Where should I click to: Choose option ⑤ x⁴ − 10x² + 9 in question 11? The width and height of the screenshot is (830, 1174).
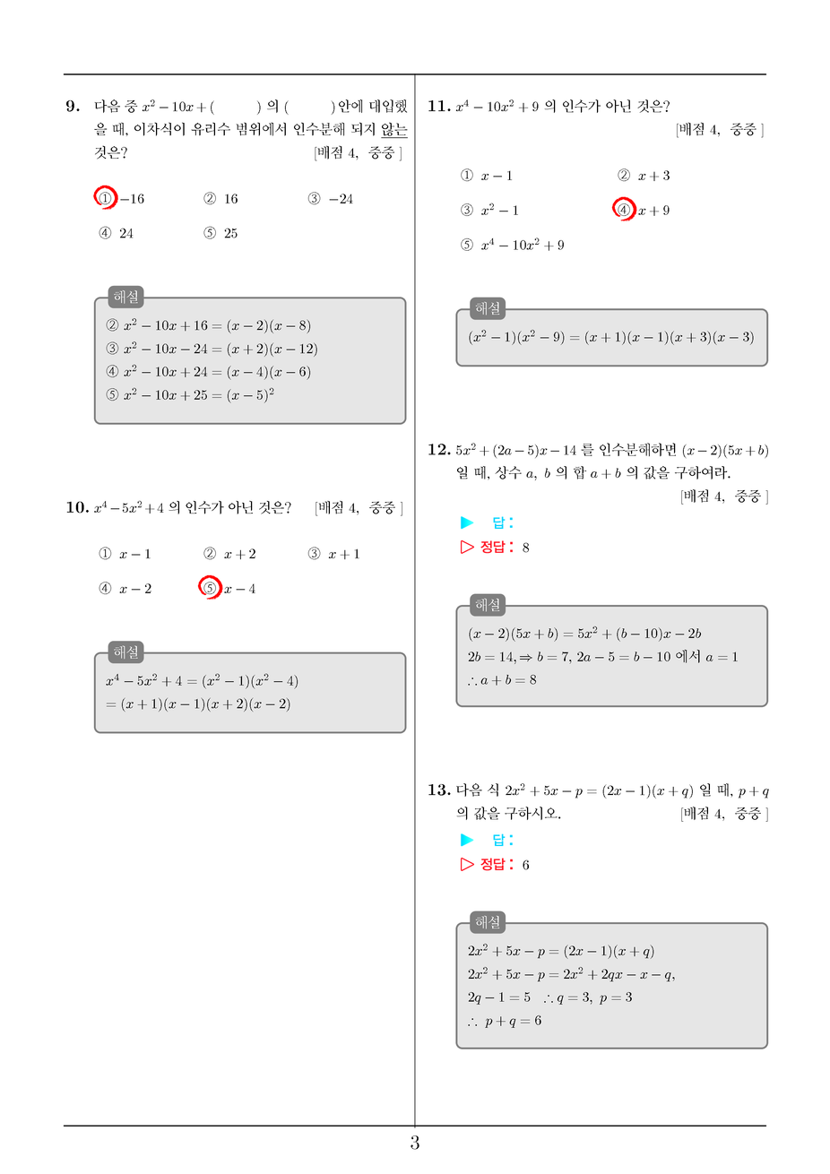(512, 245)
